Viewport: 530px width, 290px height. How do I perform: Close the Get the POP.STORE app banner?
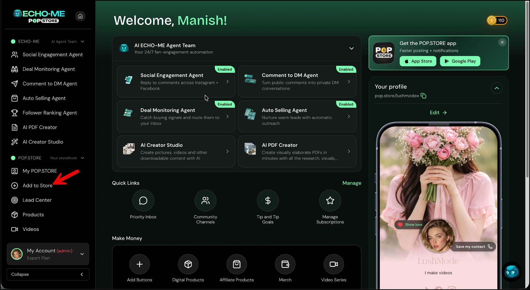(502, 42)
